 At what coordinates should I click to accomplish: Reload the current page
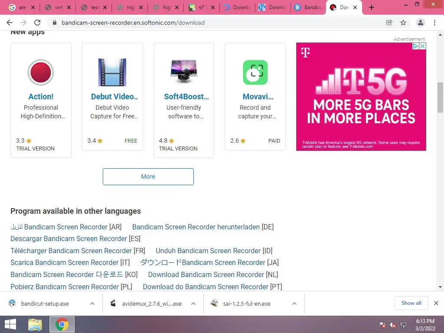point(37,23)
